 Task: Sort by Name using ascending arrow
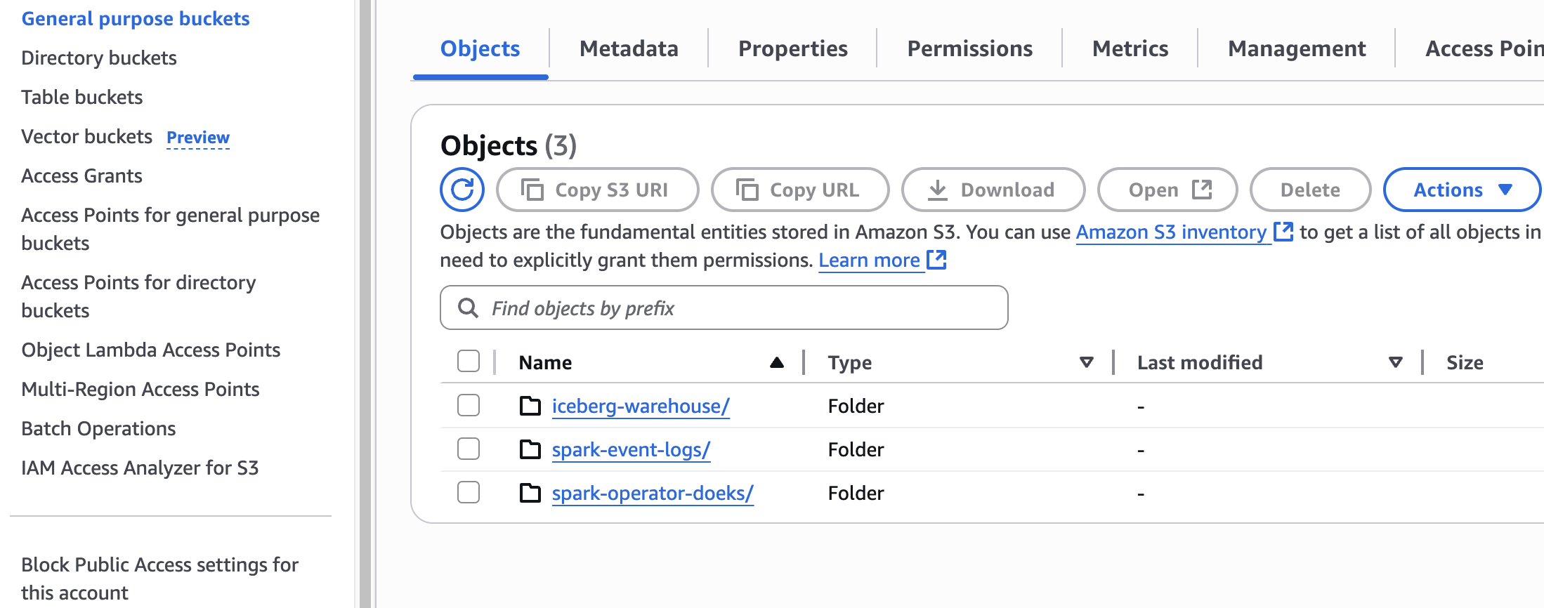(776, 362)
